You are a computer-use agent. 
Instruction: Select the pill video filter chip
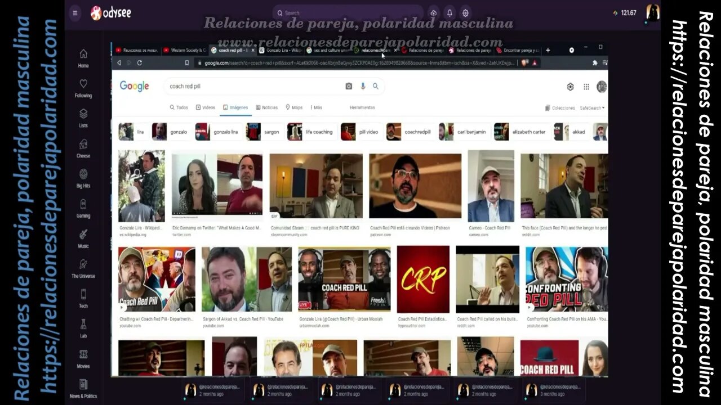click(x=360, y=132)
